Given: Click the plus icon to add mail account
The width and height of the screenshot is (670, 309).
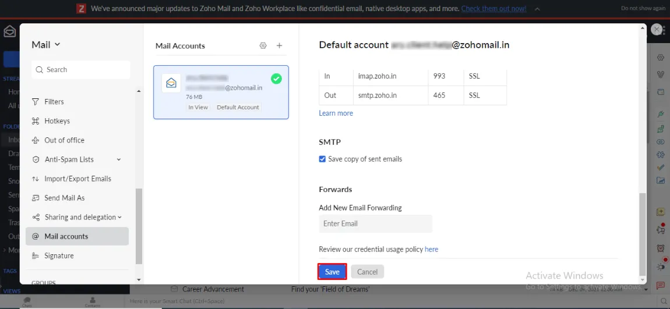Looking at the screenshot, I should click(279, 46).
